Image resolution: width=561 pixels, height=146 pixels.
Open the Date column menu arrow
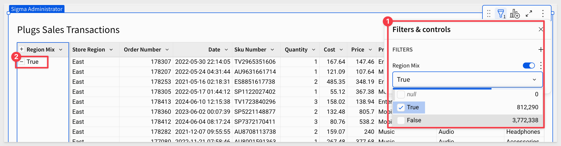click(226, 49)
